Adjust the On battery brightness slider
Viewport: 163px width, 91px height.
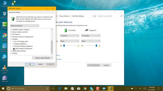click(64, 45)
